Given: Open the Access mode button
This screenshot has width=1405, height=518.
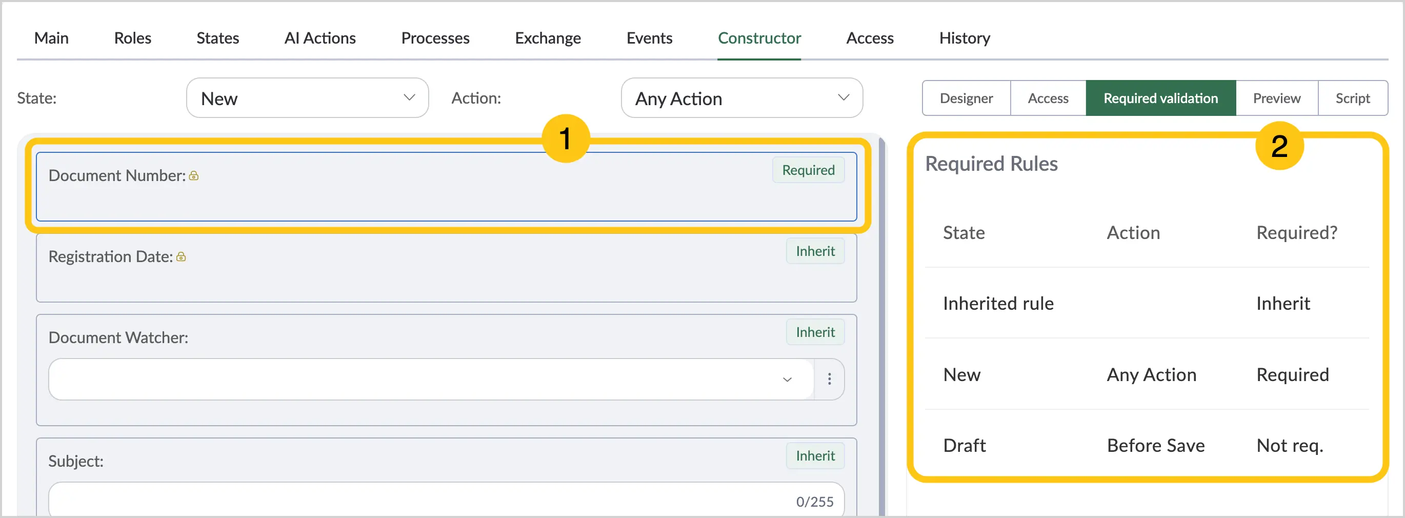Looking at the screenshot, I should [x=1048, y=98].
